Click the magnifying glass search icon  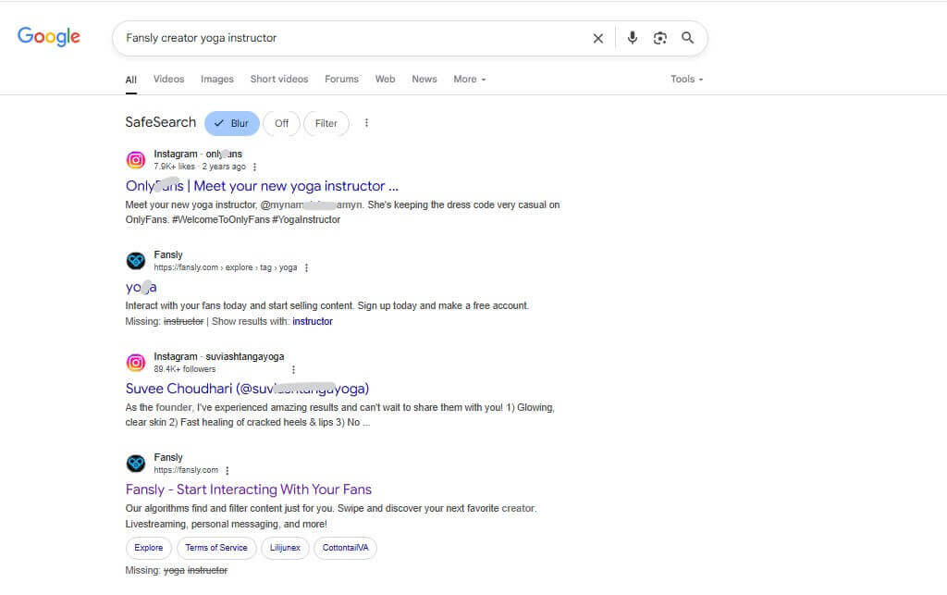(x=687, y=38)
